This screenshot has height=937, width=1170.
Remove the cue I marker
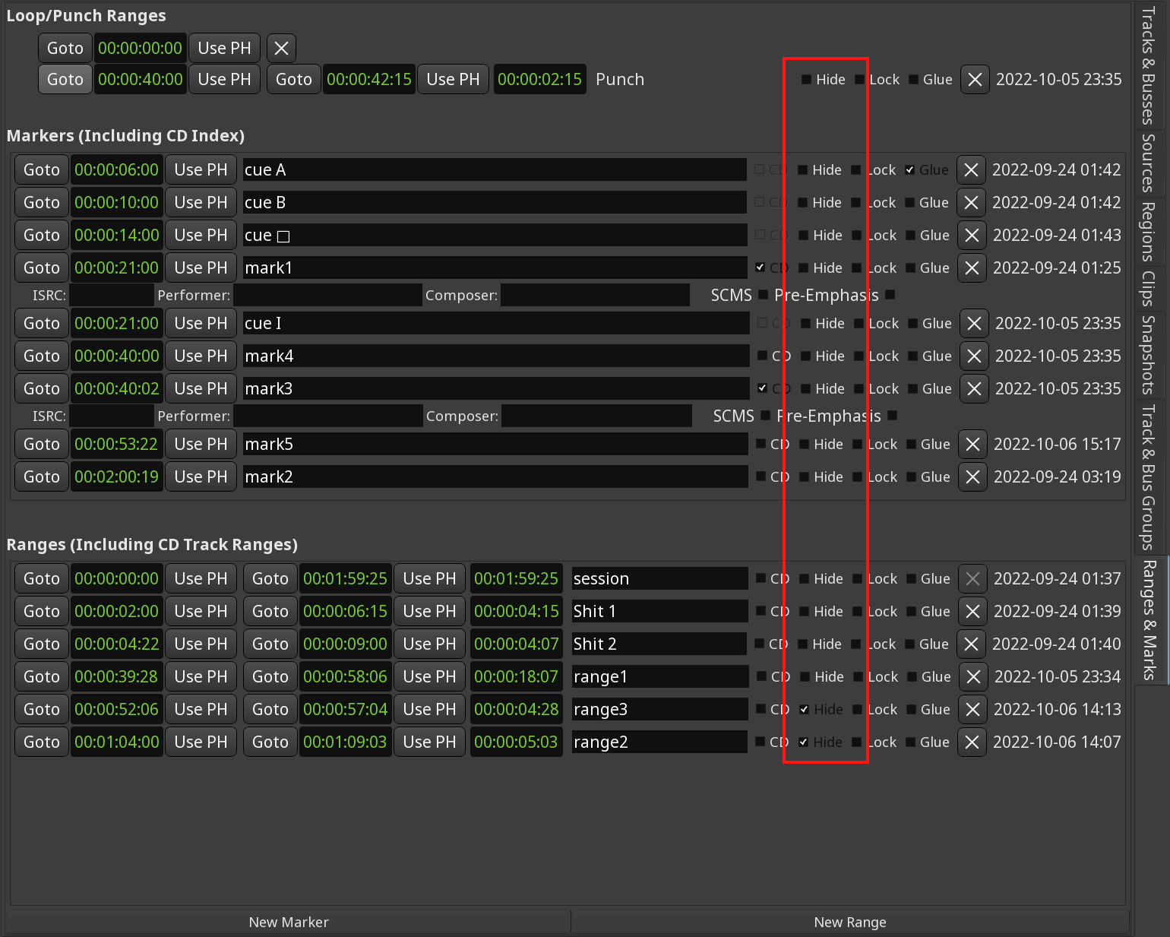pos(974,323)
